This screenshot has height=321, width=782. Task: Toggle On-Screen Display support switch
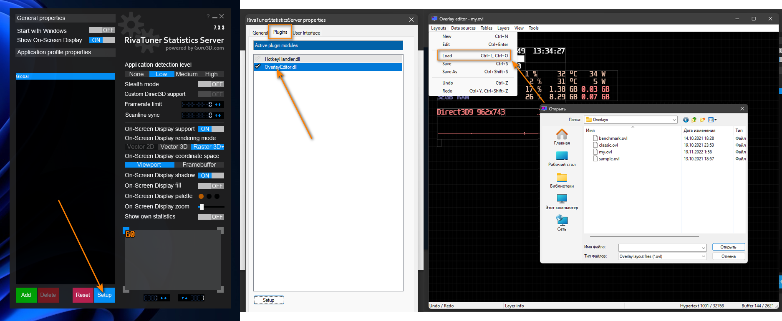click(x=211, y=129)
